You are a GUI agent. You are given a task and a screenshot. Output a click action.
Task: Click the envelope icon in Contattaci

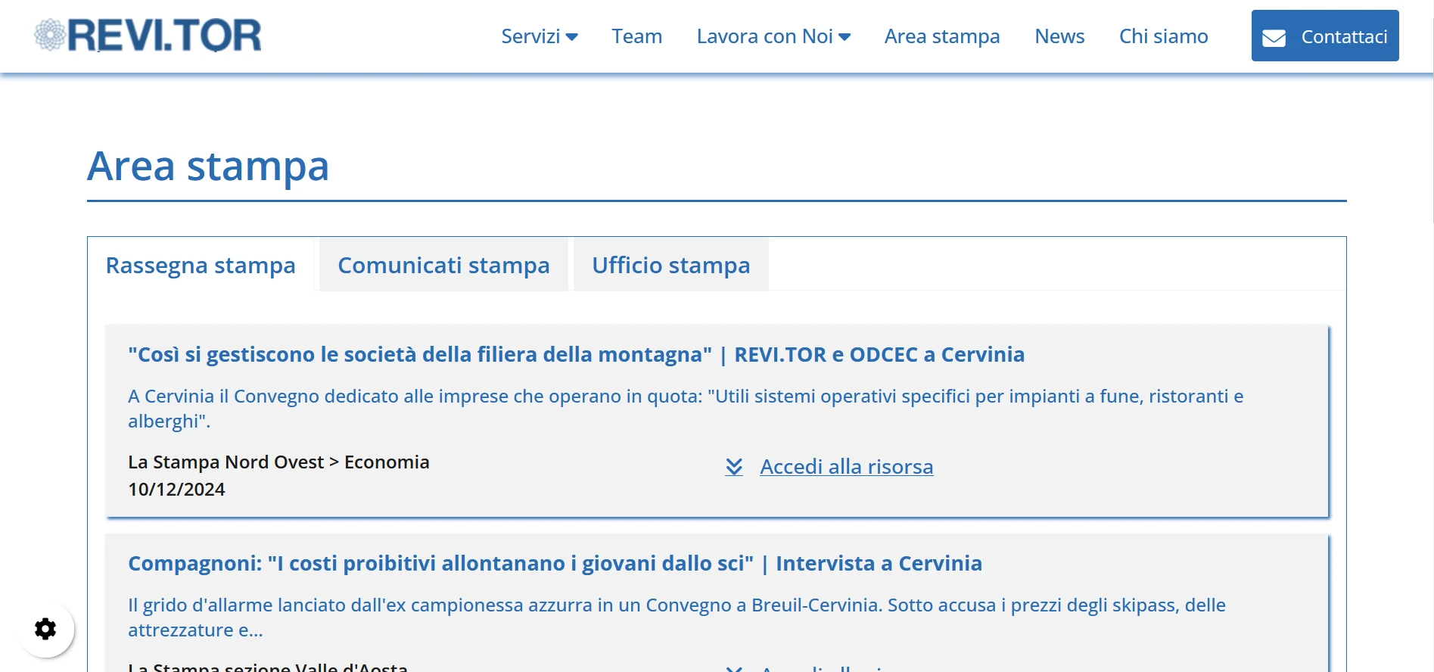point(1274,37)
